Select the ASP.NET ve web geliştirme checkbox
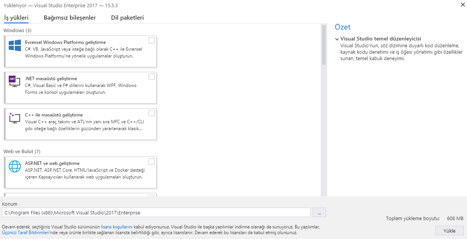This screenshot has height=239, width=467. [x=152, y=161]
